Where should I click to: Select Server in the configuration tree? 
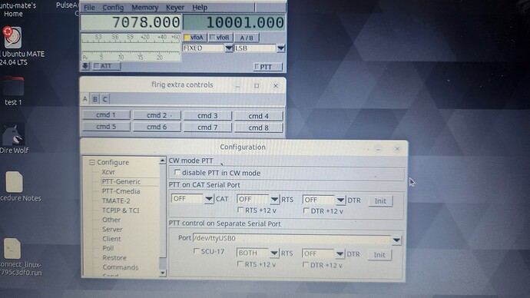click(x=112, y=229)
